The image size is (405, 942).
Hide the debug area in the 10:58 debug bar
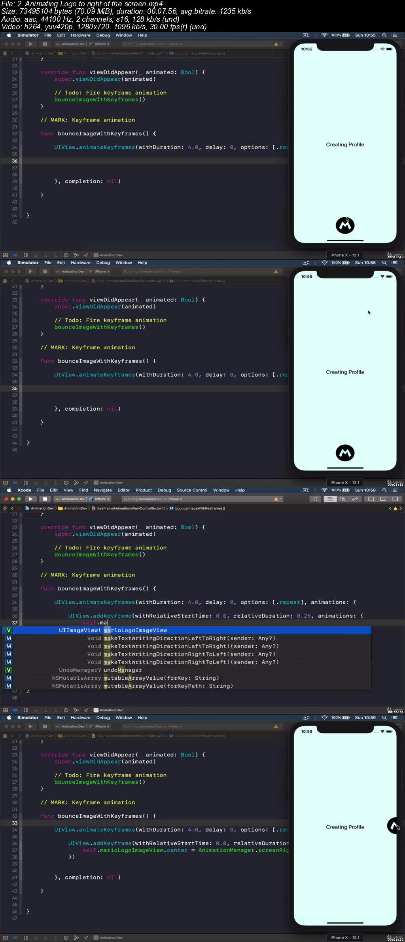pos(6,710)
